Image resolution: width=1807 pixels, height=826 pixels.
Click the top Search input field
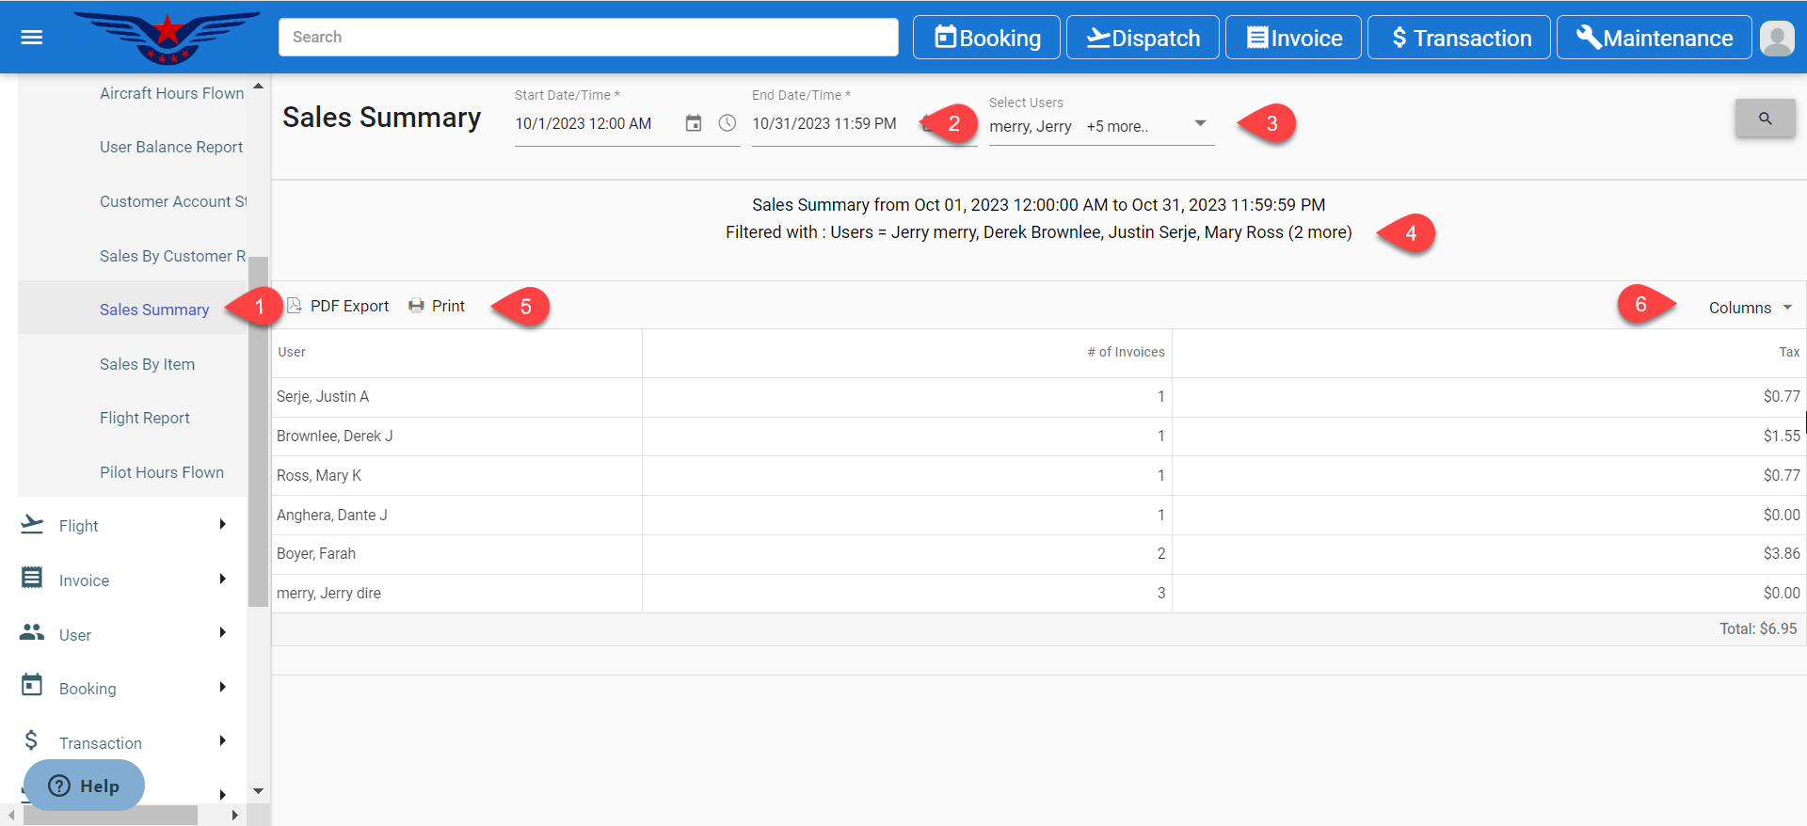pos(588,38)
